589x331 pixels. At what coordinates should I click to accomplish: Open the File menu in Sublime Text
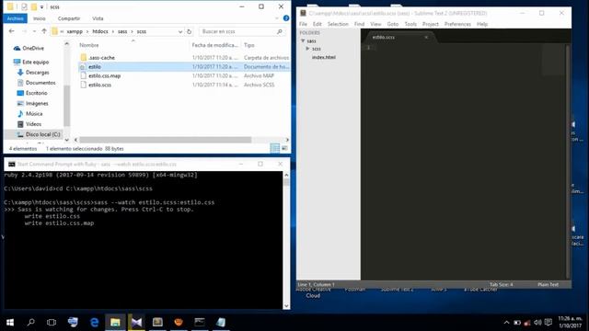(303, 24)
